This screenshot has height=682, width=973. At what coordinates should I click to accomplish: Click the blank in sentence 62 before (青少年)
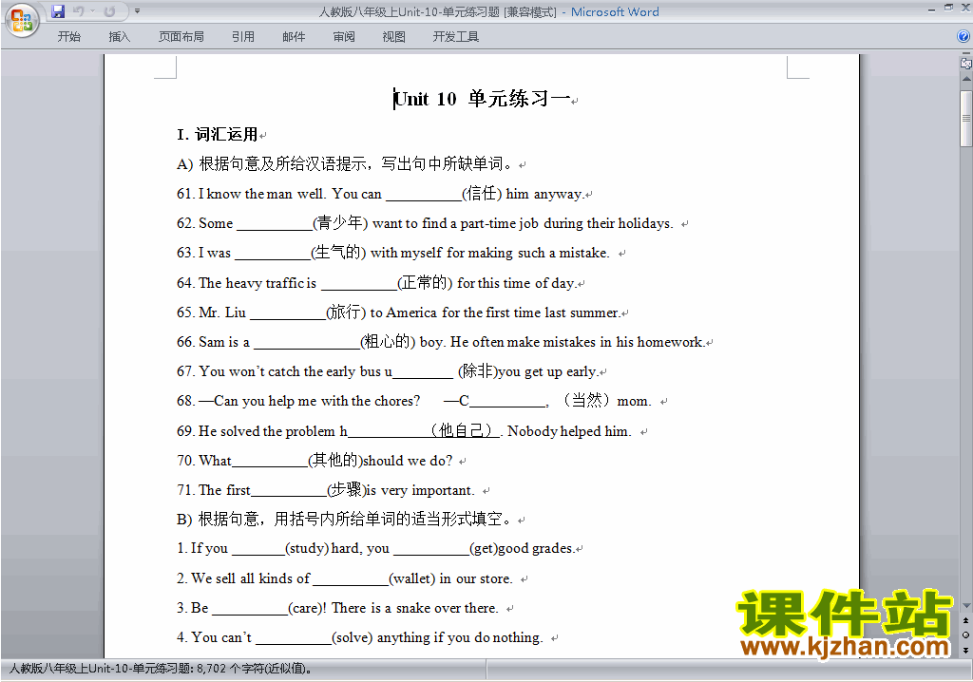point(275,224)
